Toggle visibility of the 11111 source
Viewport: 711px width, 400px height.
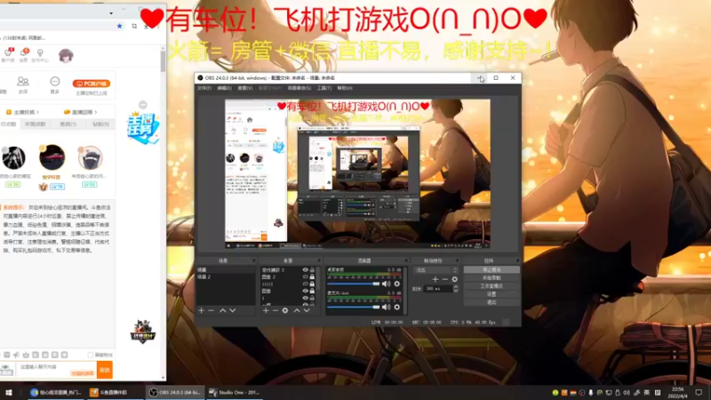click(x=305, y=284)
